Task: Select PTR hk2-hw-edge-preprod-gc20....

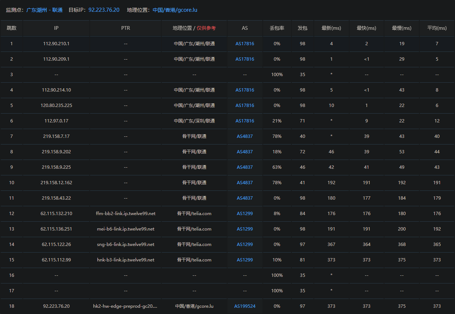Action: [125, 306]
